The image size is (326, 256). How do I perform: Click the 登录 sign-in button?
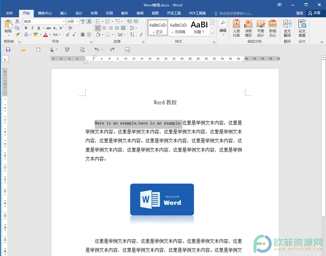(300, 13)
